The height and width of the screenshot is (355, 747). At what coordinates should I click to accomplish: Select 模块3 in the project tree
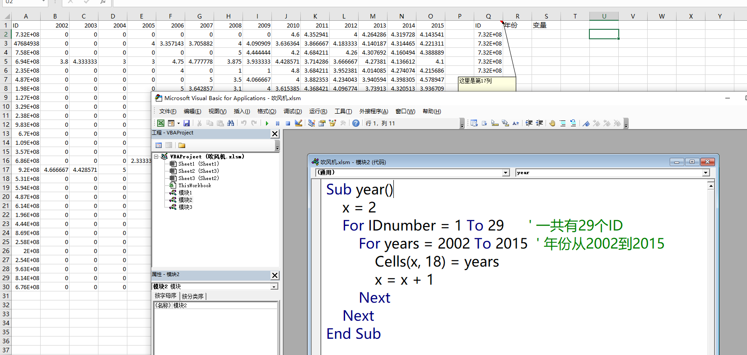pyautogui.click(x=185, y=207)
